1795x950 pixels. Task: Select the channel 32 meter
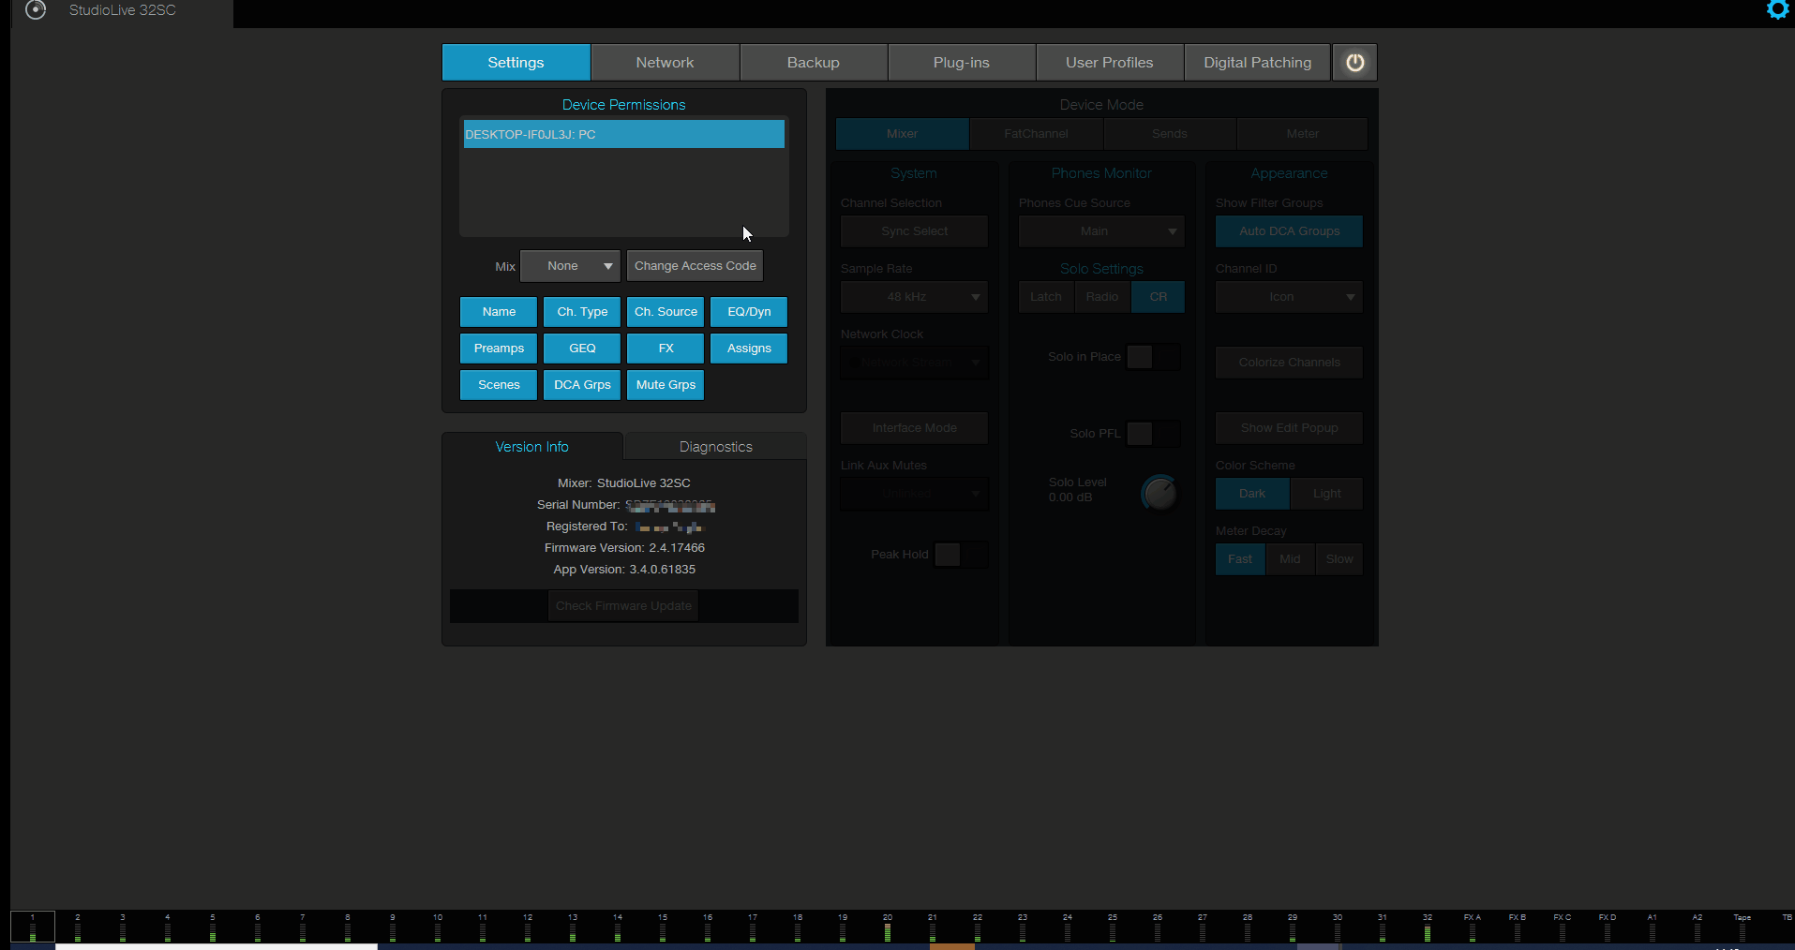tap(1428, 927)
